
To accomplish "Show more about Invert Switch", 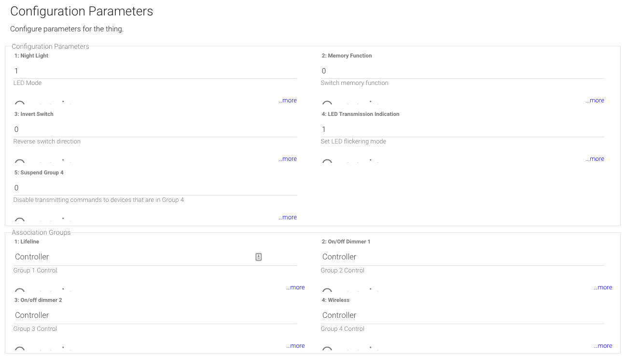I will pos(288,159).
